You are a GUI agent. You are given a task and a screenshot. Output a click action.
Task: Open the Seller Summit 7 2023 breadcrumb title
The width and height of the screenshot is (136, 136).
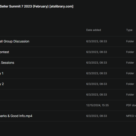[37, 6]
